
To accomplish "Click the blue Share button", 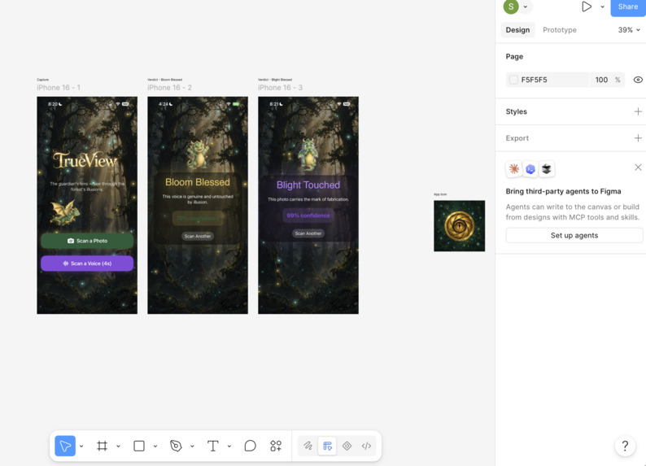I will click(x=628, y=7).
